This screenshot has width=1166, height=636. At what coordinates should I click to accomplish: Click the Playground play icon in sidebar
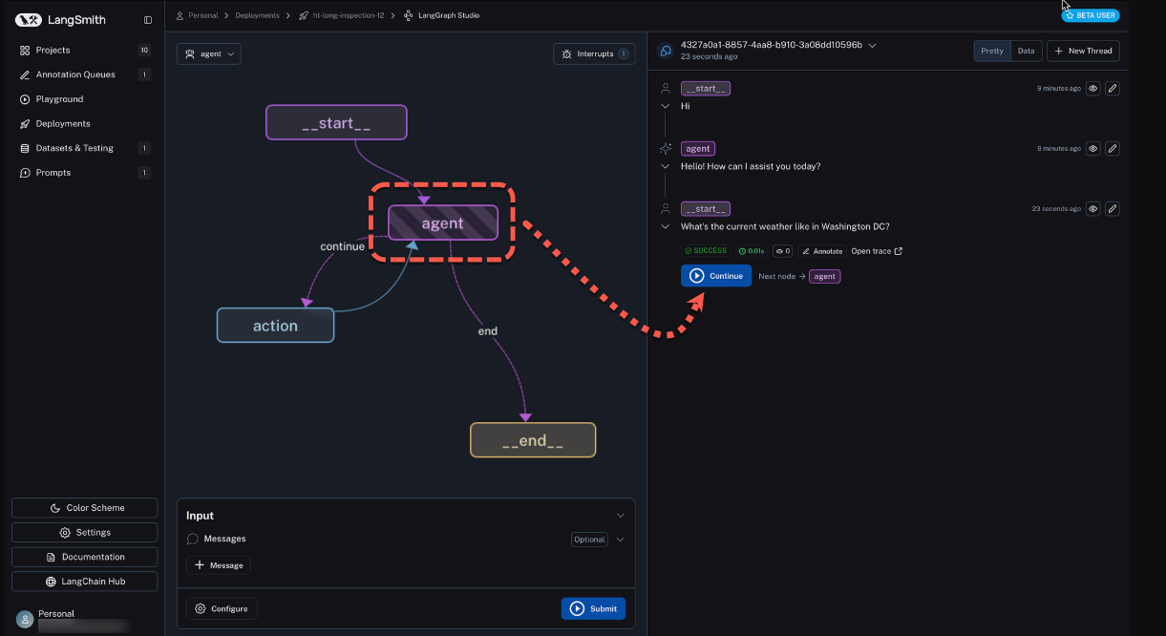(x=25, y=99)
